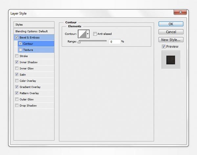The image size is (197, 155).
Task: Select Blending Options: Default
Action: pos(34,31)
